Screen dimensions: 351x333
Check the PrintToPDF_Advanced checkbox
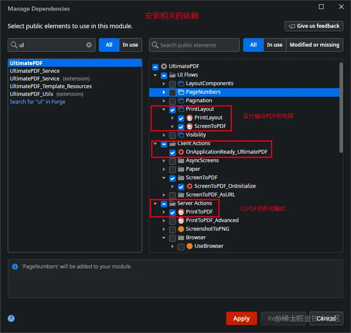[173, 221]
